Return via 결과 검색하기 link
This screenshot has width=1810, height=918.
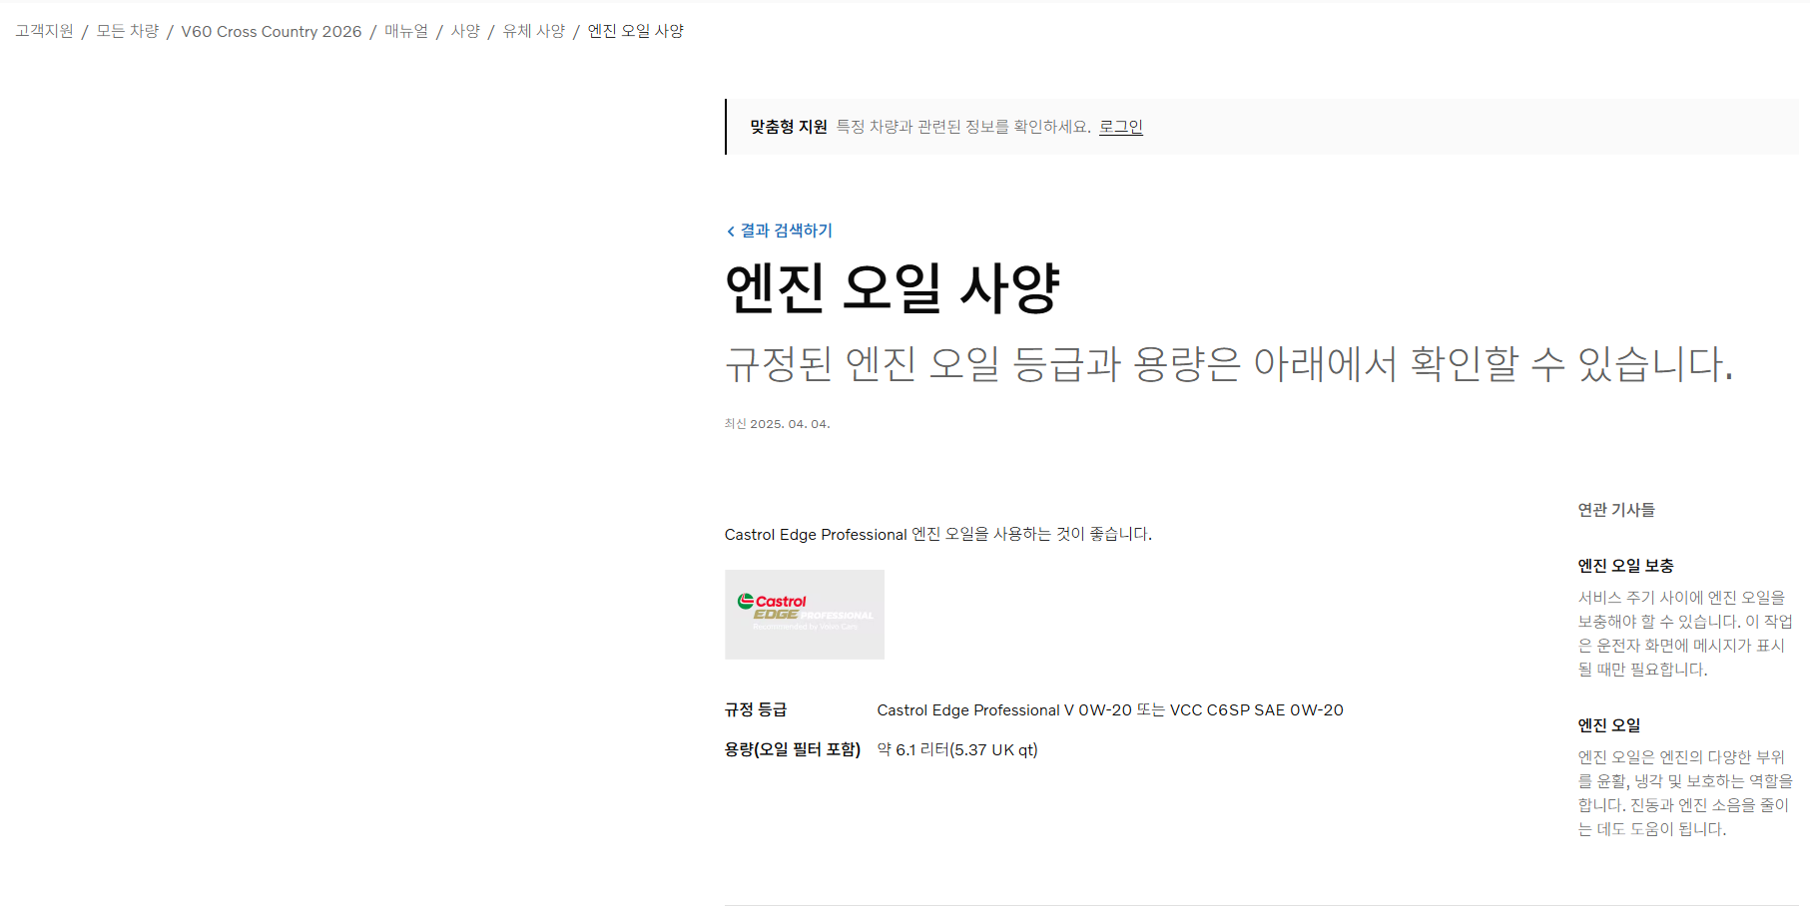click(x=786, y=230)
